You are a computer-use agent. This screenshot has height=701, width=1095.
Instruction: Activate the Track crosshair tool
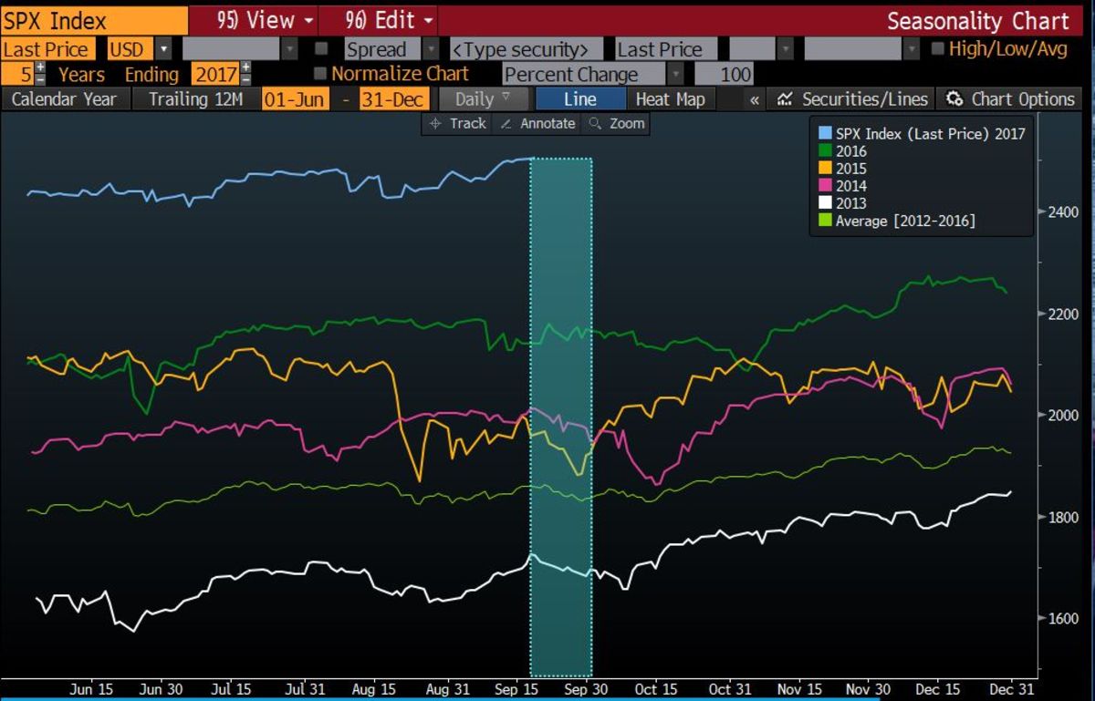click(x=458, y=123)
